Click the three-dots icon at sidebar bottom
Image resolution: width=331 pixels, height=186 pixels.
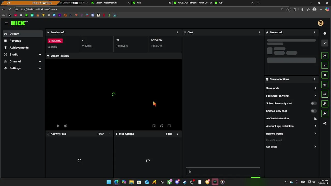325,123
